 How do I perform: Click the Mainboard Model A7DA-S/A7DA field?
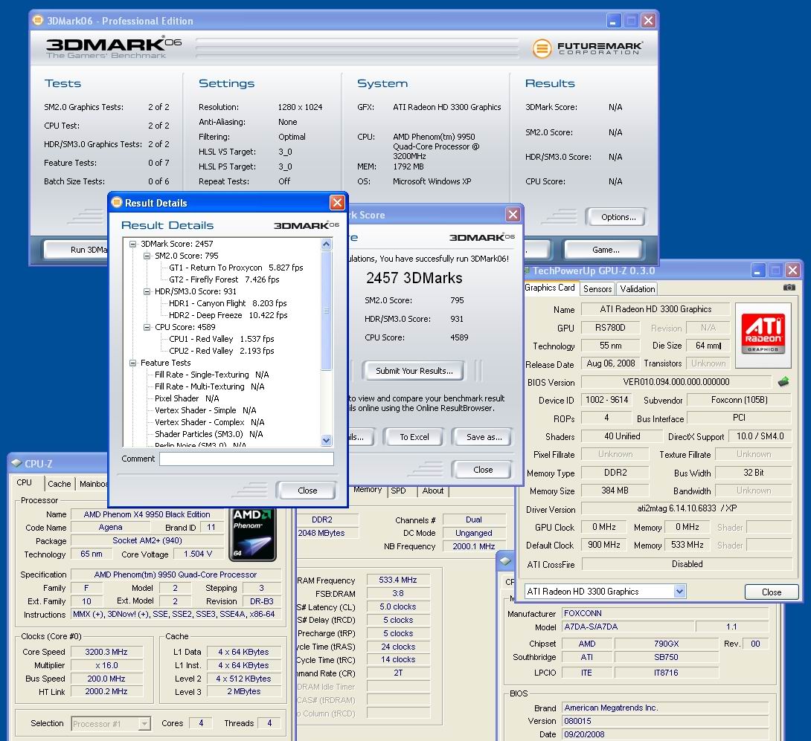[x=628, y=627]
